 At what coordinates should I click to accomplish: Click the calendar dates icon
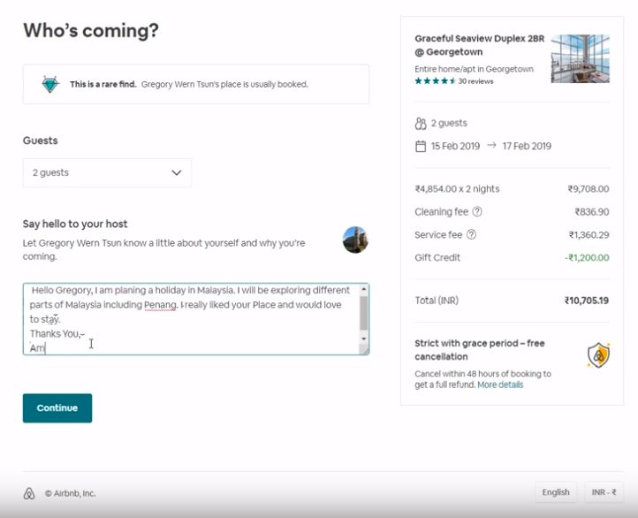click(x=421, y=146)
